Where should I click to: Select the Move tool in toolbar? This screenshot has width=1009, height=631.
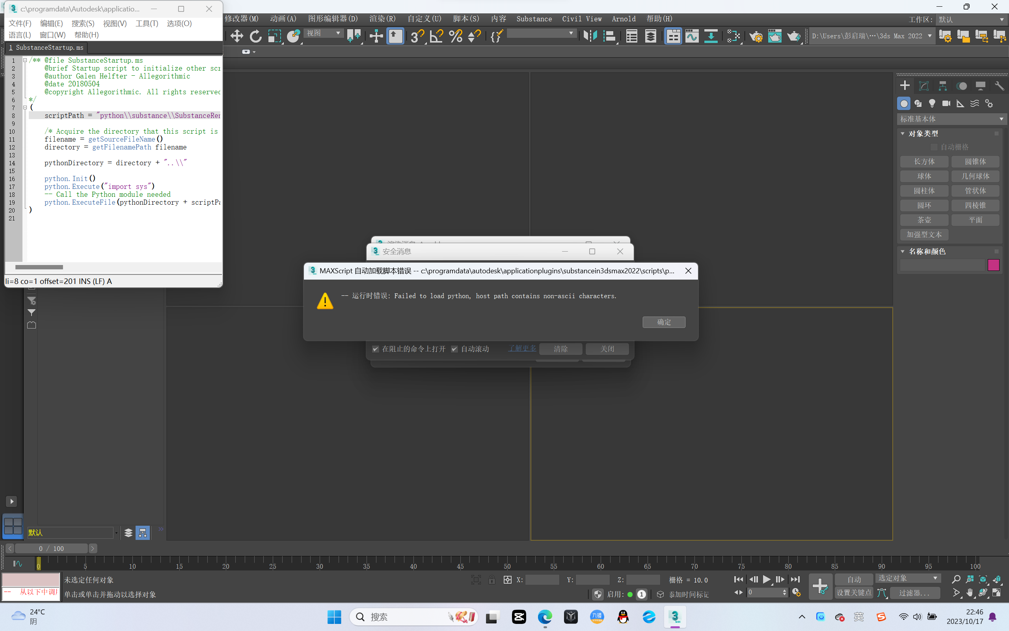pos(237,36)
